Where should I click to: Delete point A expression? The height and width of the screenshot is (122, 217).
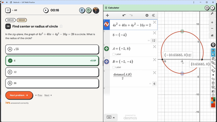(x=155, y=47)
